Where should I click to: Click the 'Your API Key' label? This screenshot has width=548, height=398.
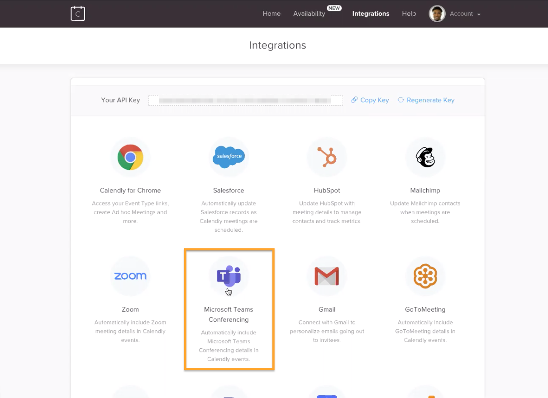(x=120, y=100)
